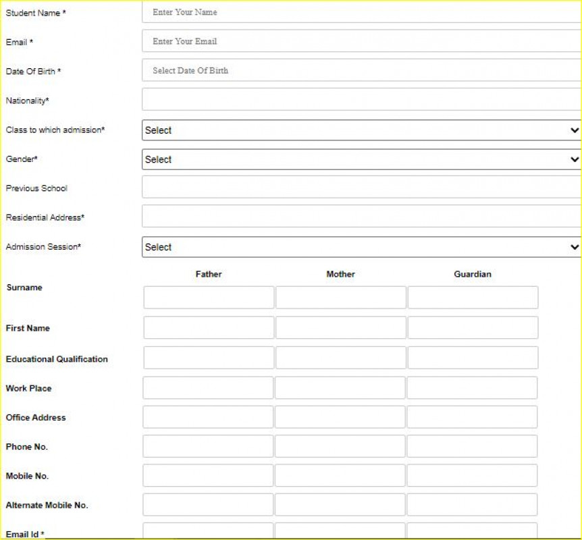The height and width of the screenshot is (540, 582).
Task: Click the Mother's Educational Qualification field
Action: click(341, 358)
